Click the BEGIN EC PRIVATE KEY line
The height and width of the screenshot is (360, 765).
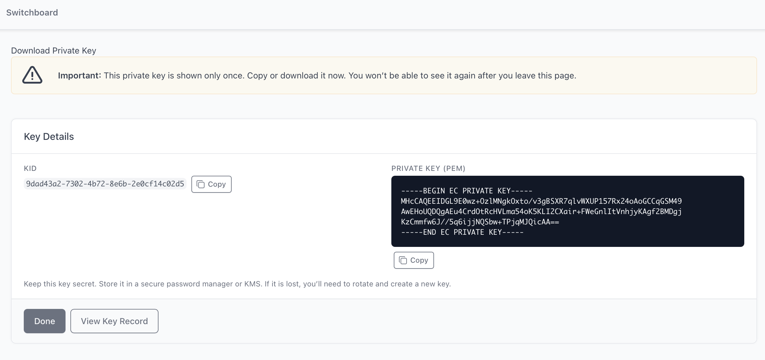click(466, 191)
